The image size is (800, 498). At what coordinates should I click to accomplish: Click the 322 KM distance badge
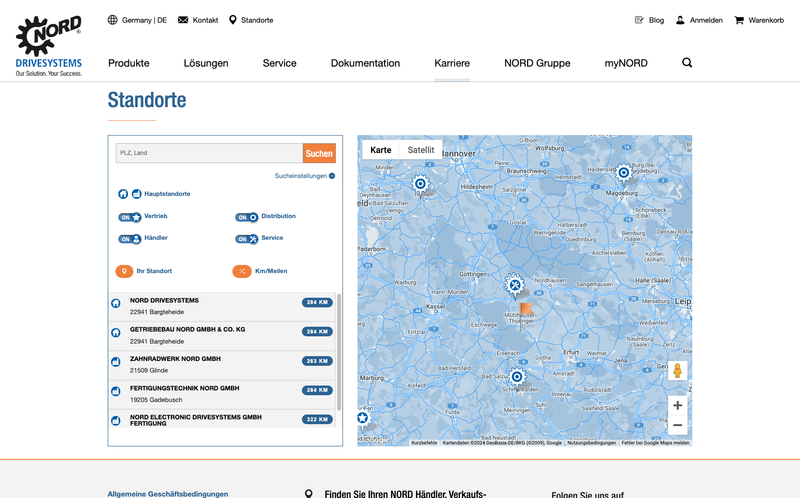click(x=317, y=419)
